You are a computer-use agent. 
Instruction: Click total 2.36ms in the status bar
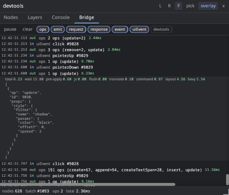78,191
